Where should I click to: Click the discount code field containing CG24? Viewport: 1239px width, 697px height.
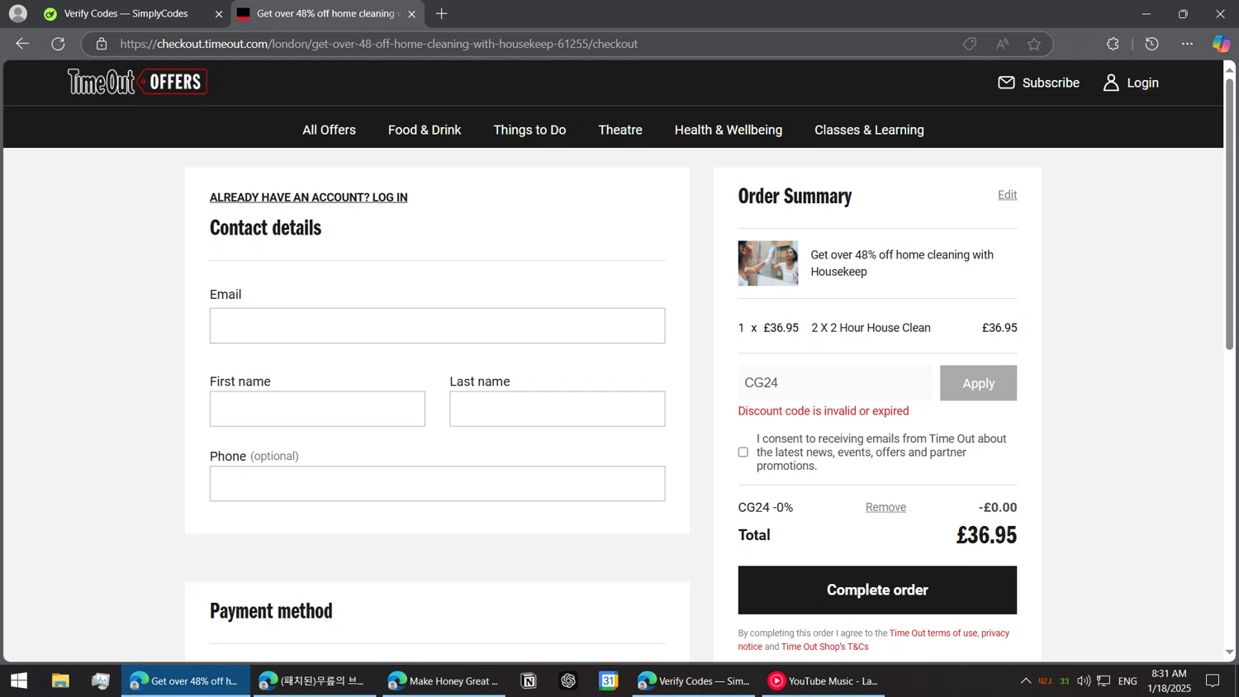click(x=835, y=383)
